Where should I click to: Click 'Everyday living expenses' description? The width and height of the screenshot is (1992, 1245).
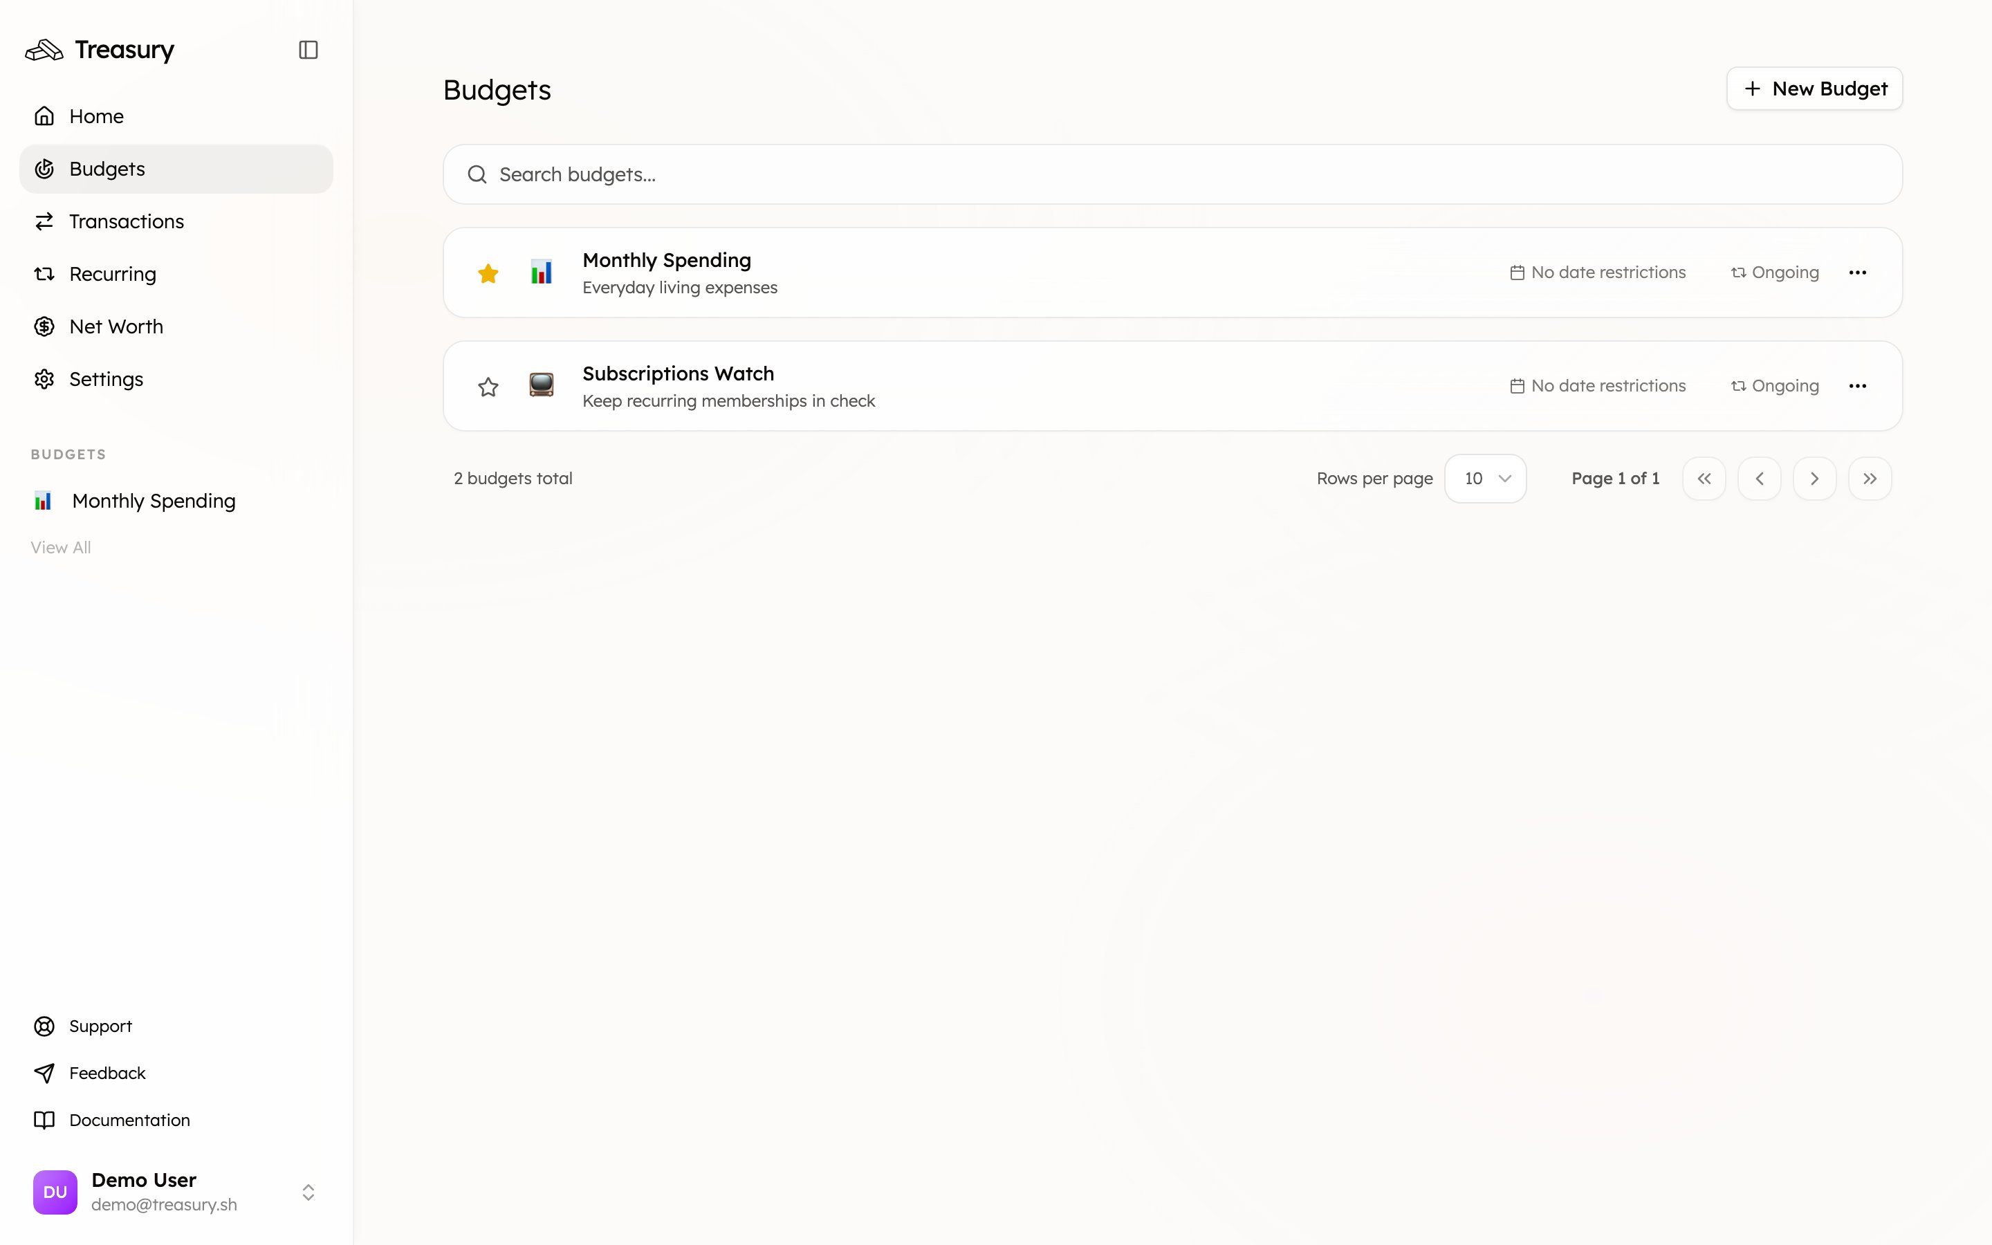click(680, 287)
